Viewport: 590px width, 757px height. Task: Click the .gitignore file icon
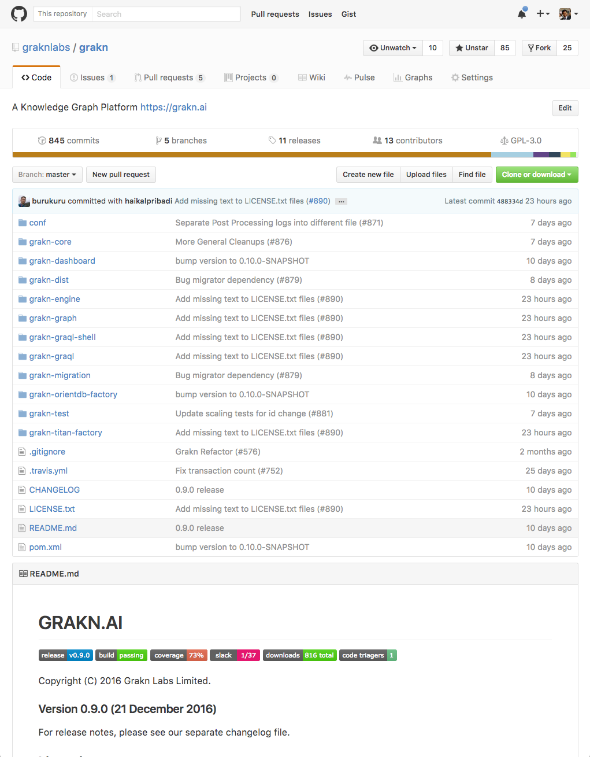pos(22,452)
